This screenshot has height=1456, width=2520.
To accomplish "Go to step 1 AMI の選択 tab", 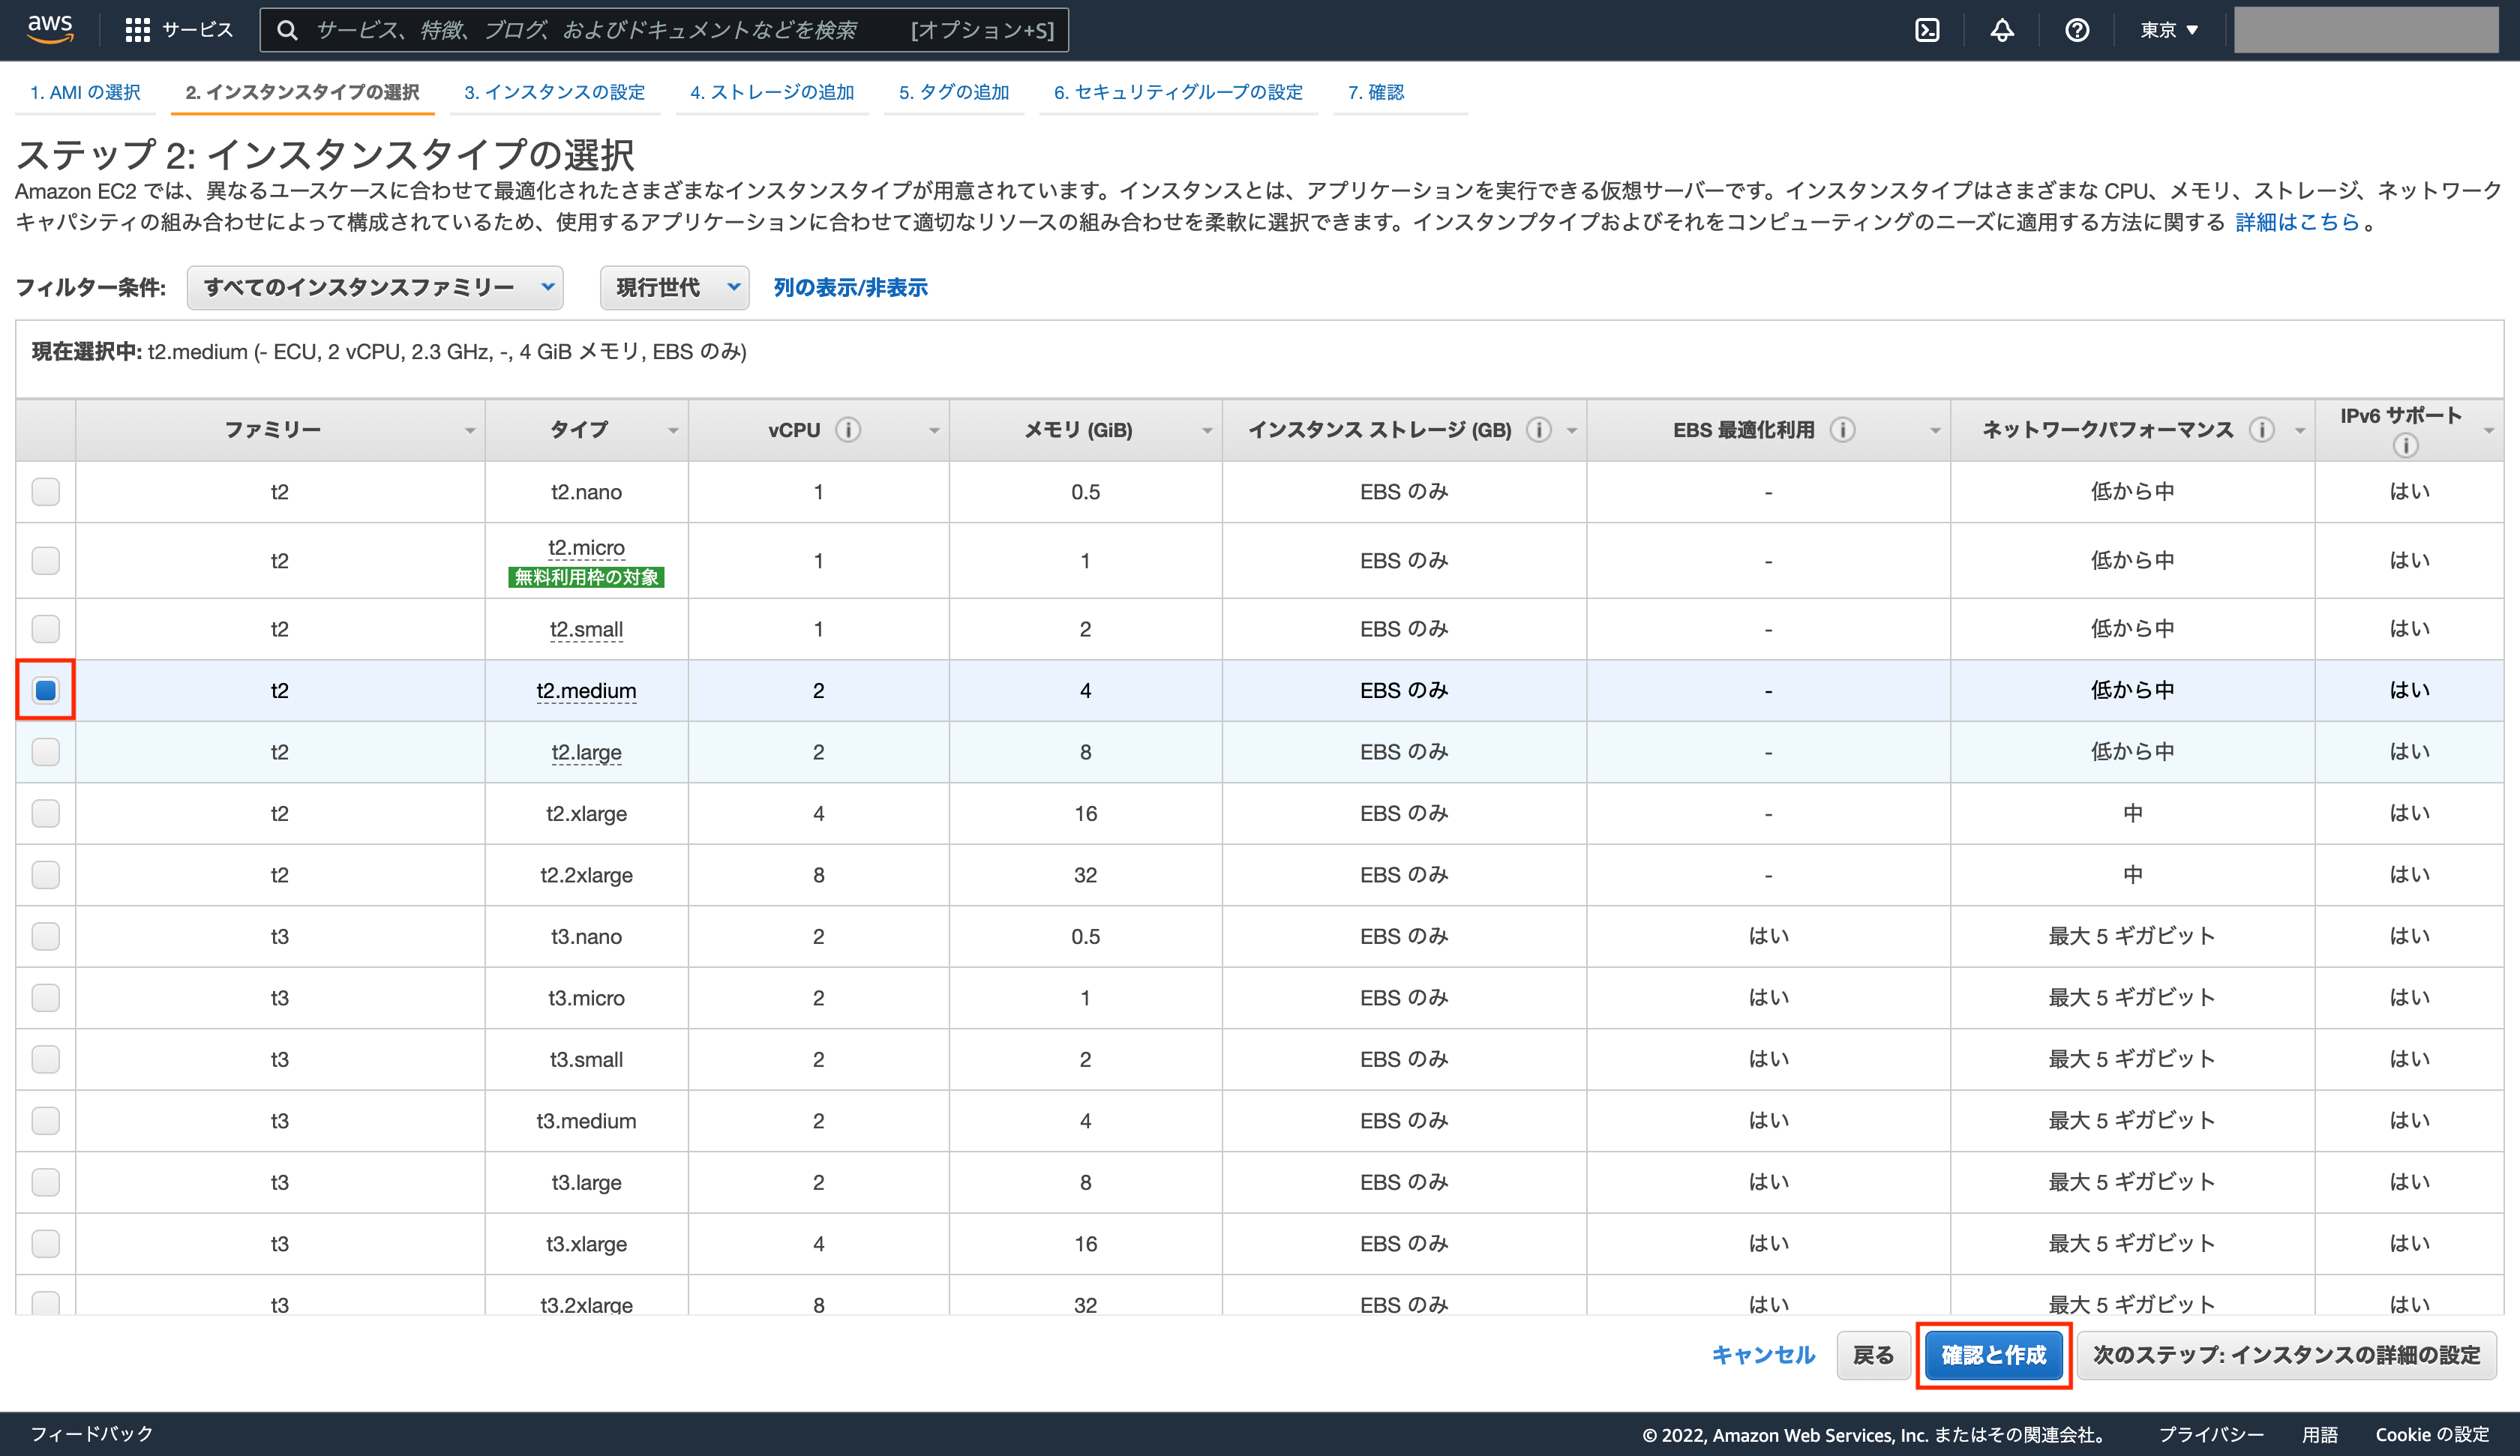I will click(85, 92).
